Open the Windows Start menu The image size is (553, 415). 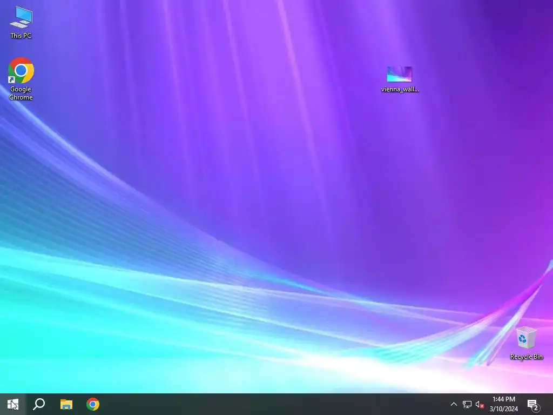click(x=13, y=404)
